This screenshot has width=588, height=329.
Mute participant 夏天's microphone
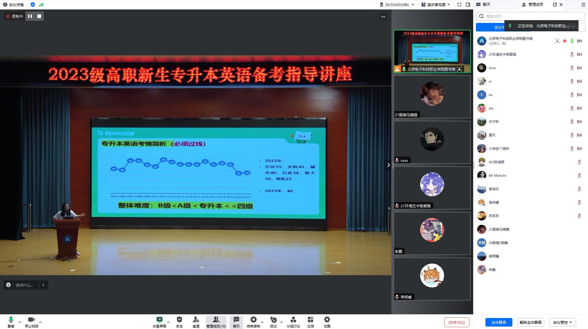pos(571,135)
